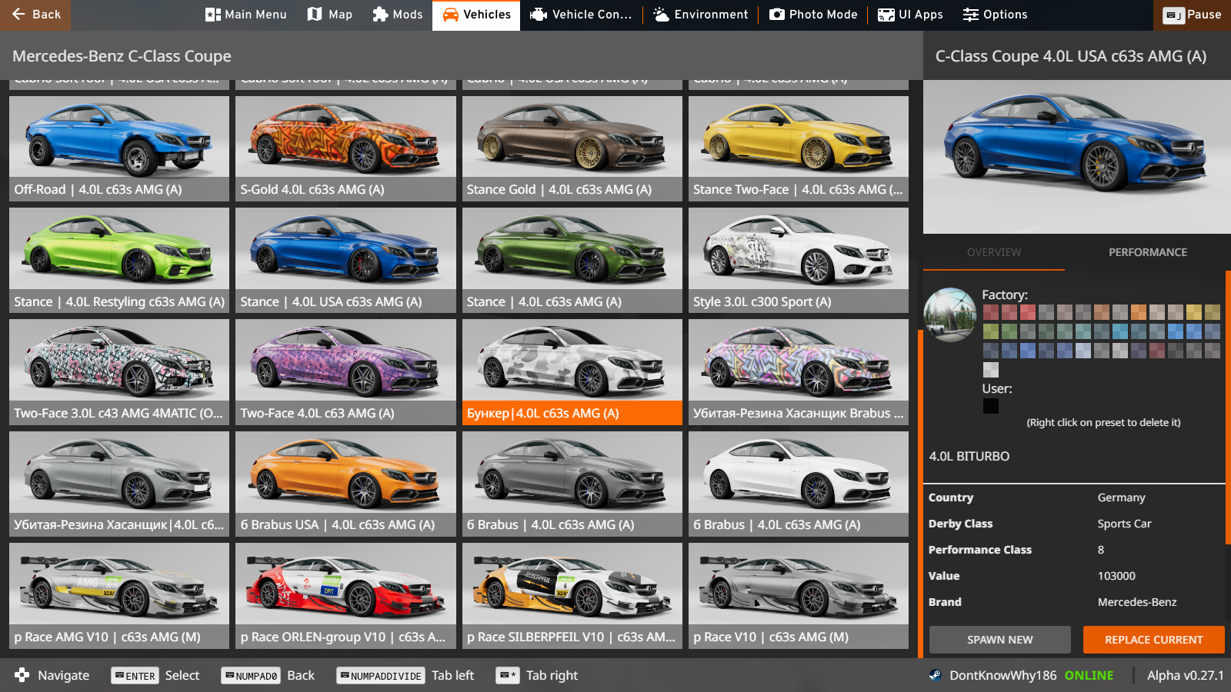Select the p Race AMG V10 tile

(119, 596)
